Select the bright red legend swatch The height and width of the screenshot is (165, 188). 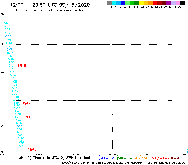(155, 3)
